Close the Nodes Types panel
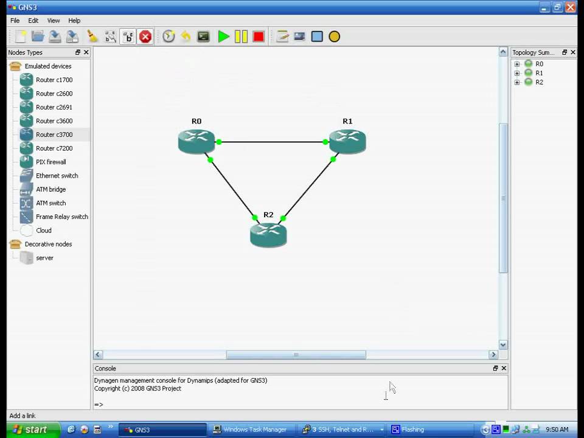 coord(86,52)
